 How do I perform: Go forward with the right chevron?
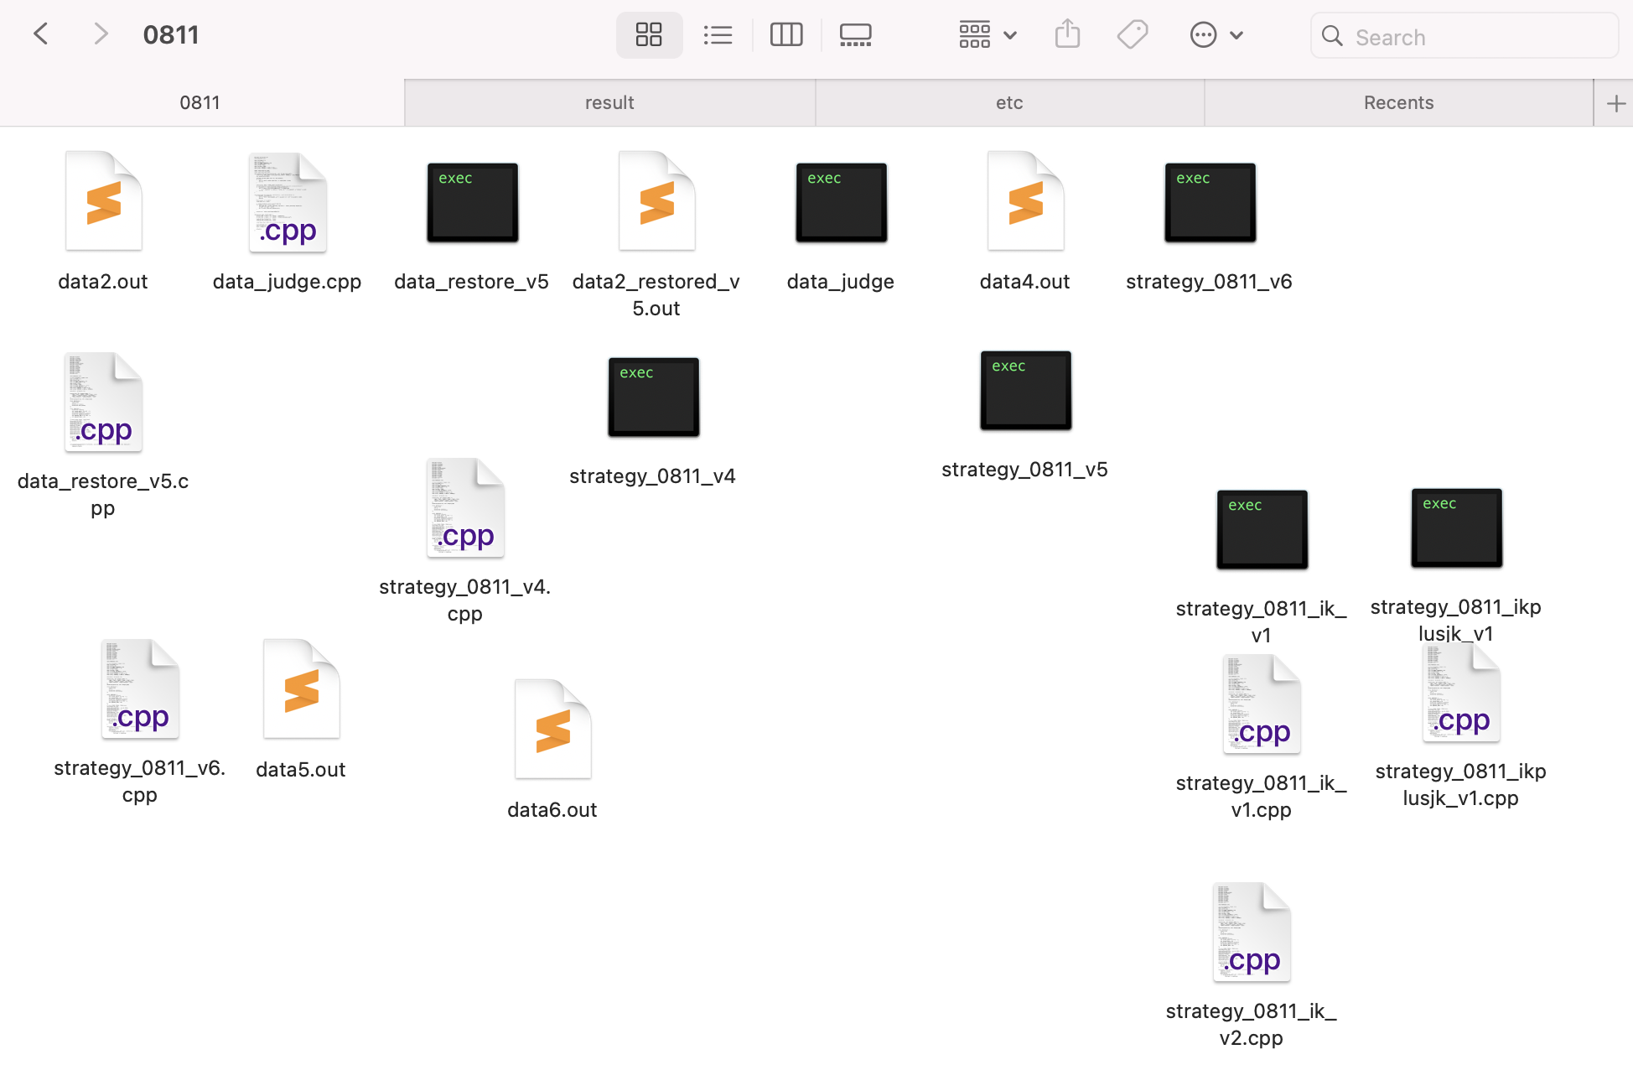coord(101,34)
